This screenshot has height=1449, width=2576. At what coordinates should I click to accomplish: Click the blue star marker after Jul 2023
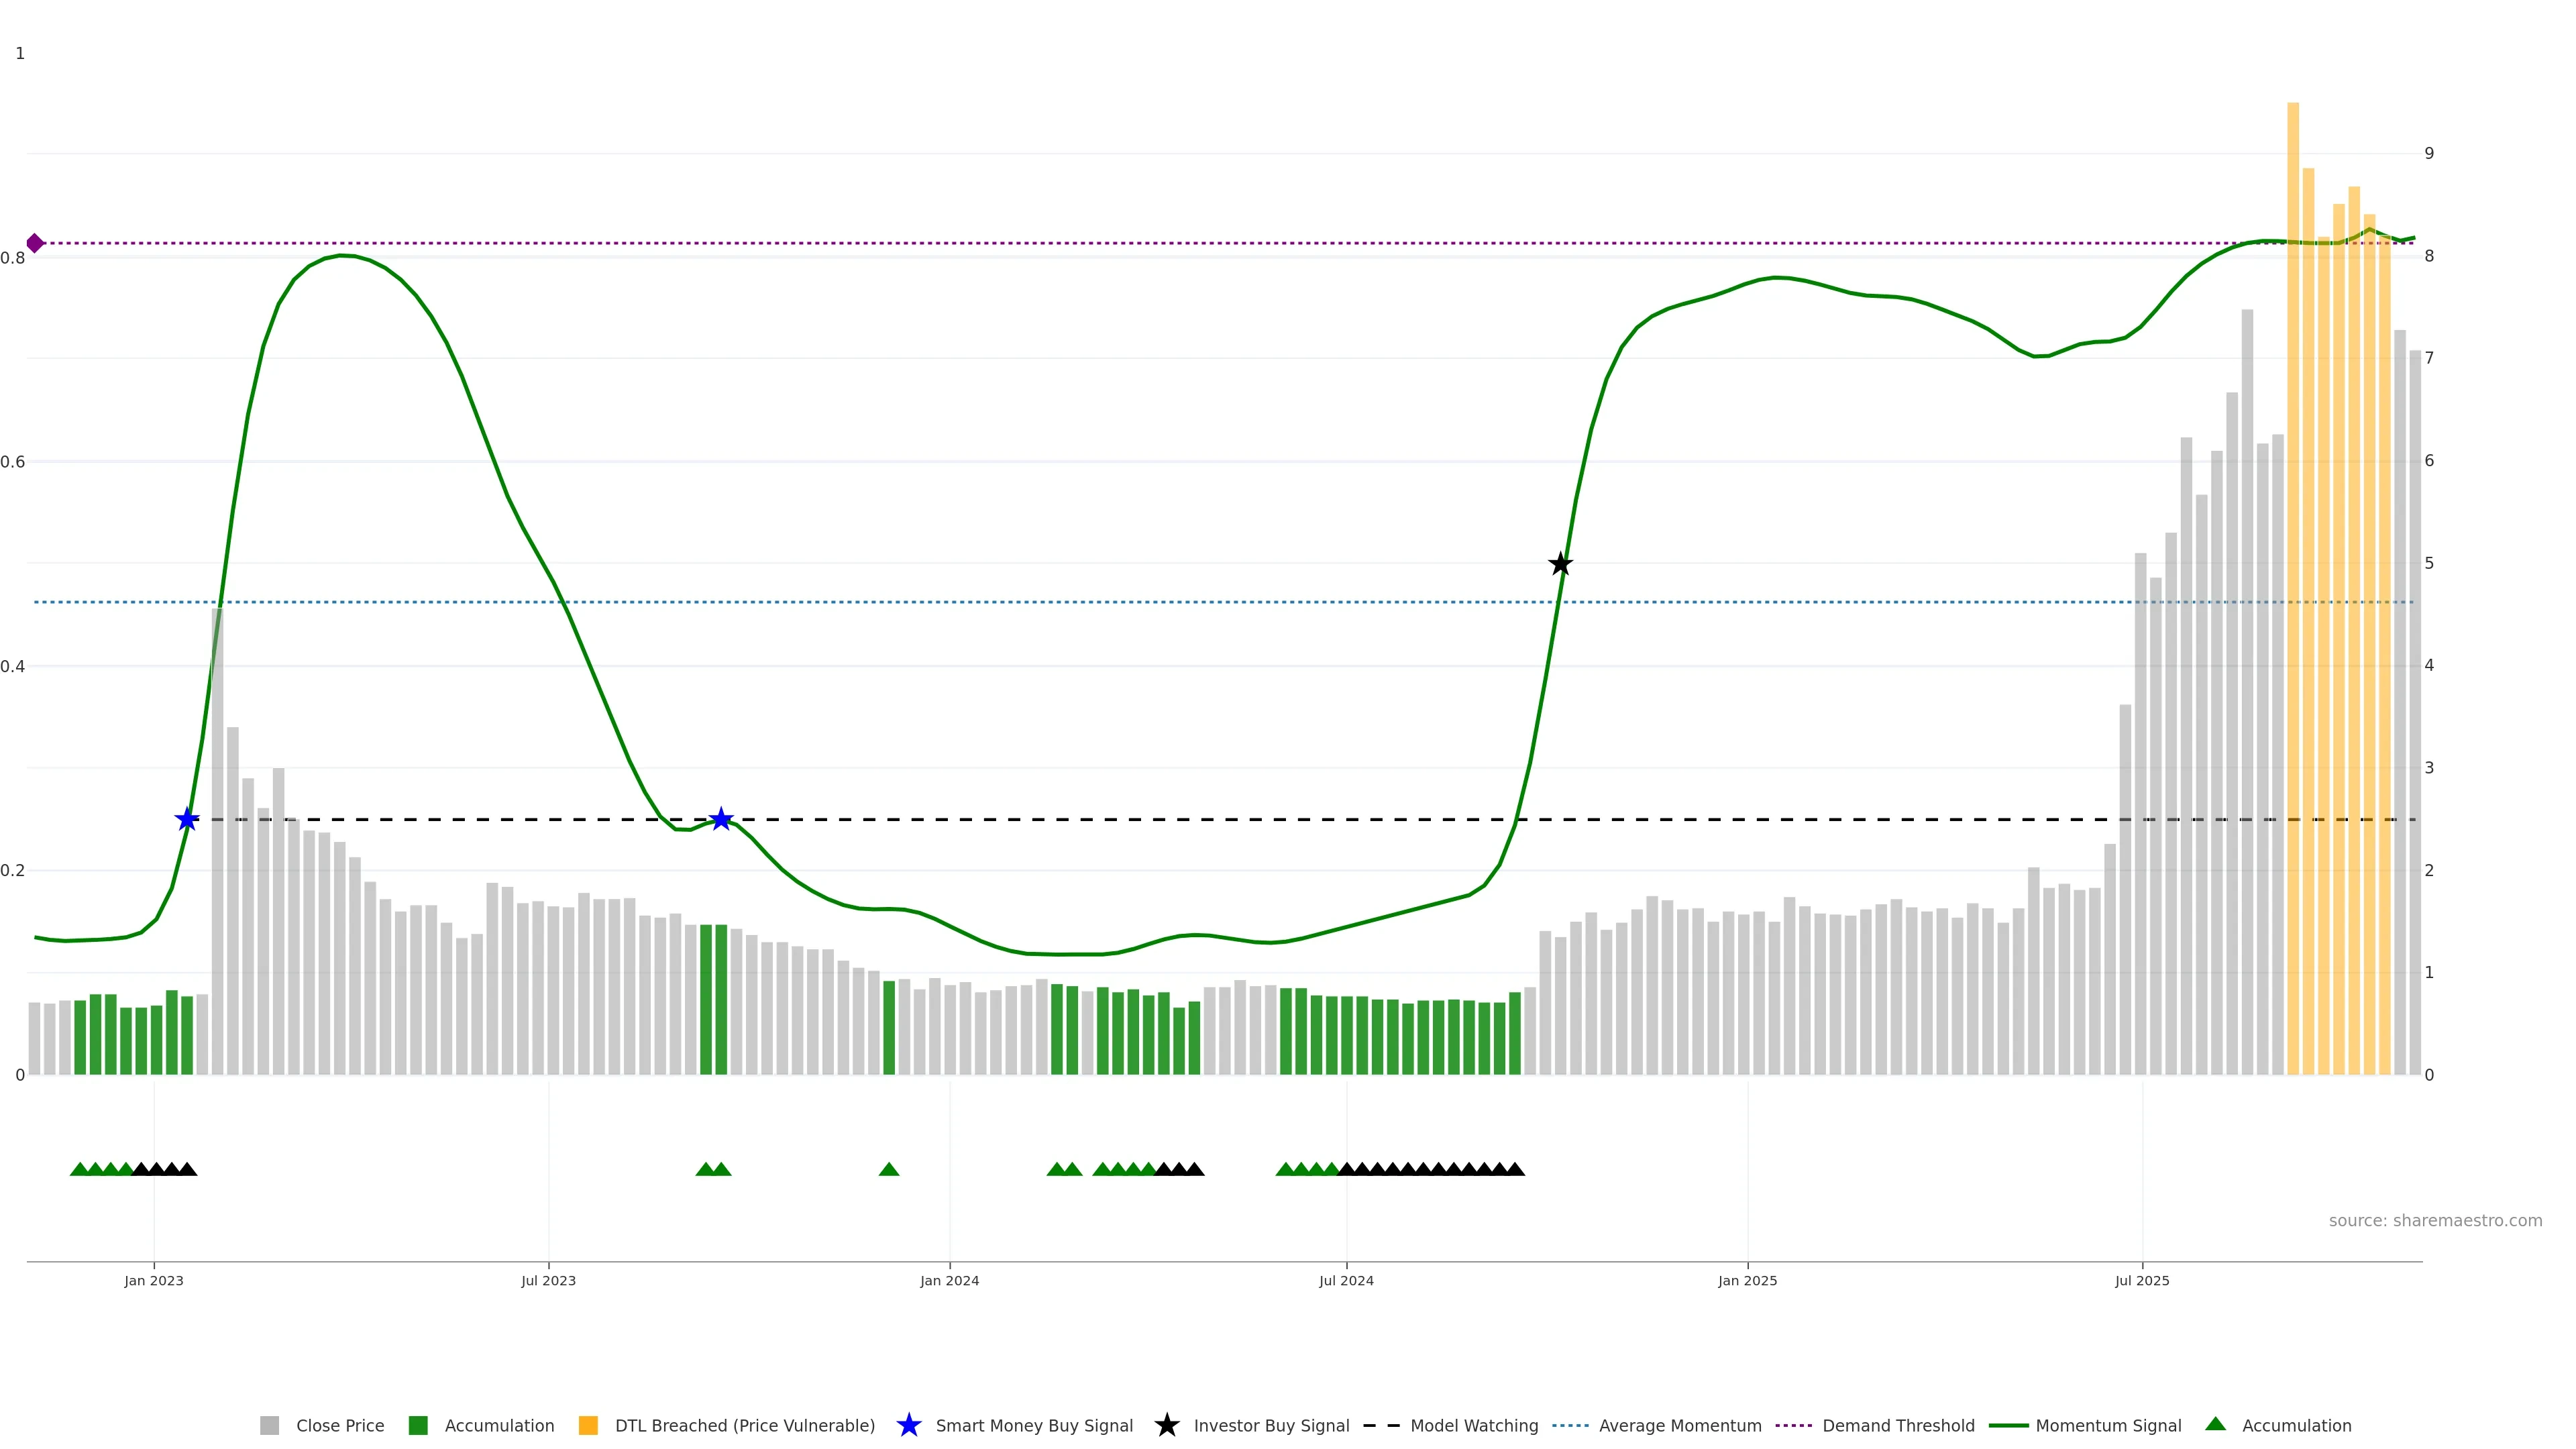(721, 820)
